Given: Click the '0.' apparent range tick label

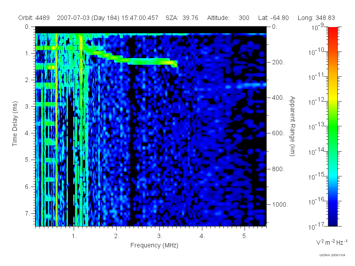Looking at the screenshot, I should pos(275,27).
